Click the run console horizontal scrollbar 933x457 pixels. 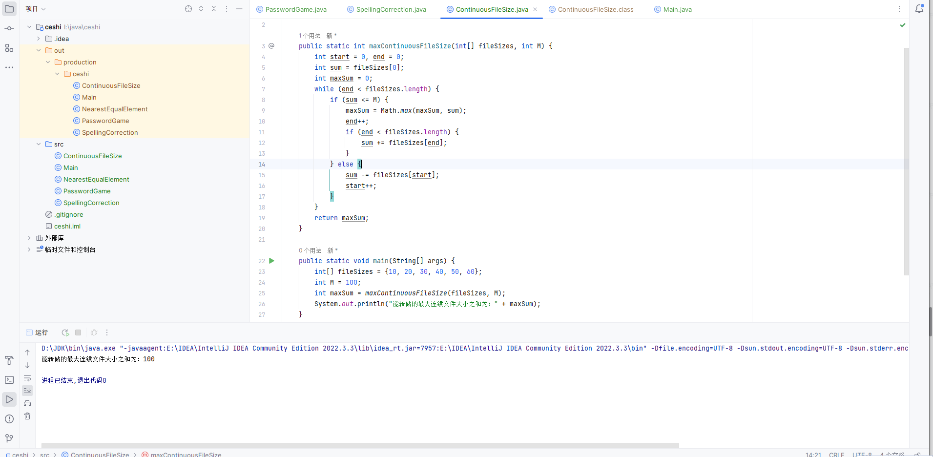point(360,446)
